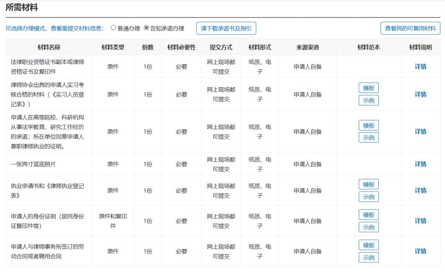
Task: Open 详情 for 法律职业资格证书副本 material
Action: [x=421, y=67]
